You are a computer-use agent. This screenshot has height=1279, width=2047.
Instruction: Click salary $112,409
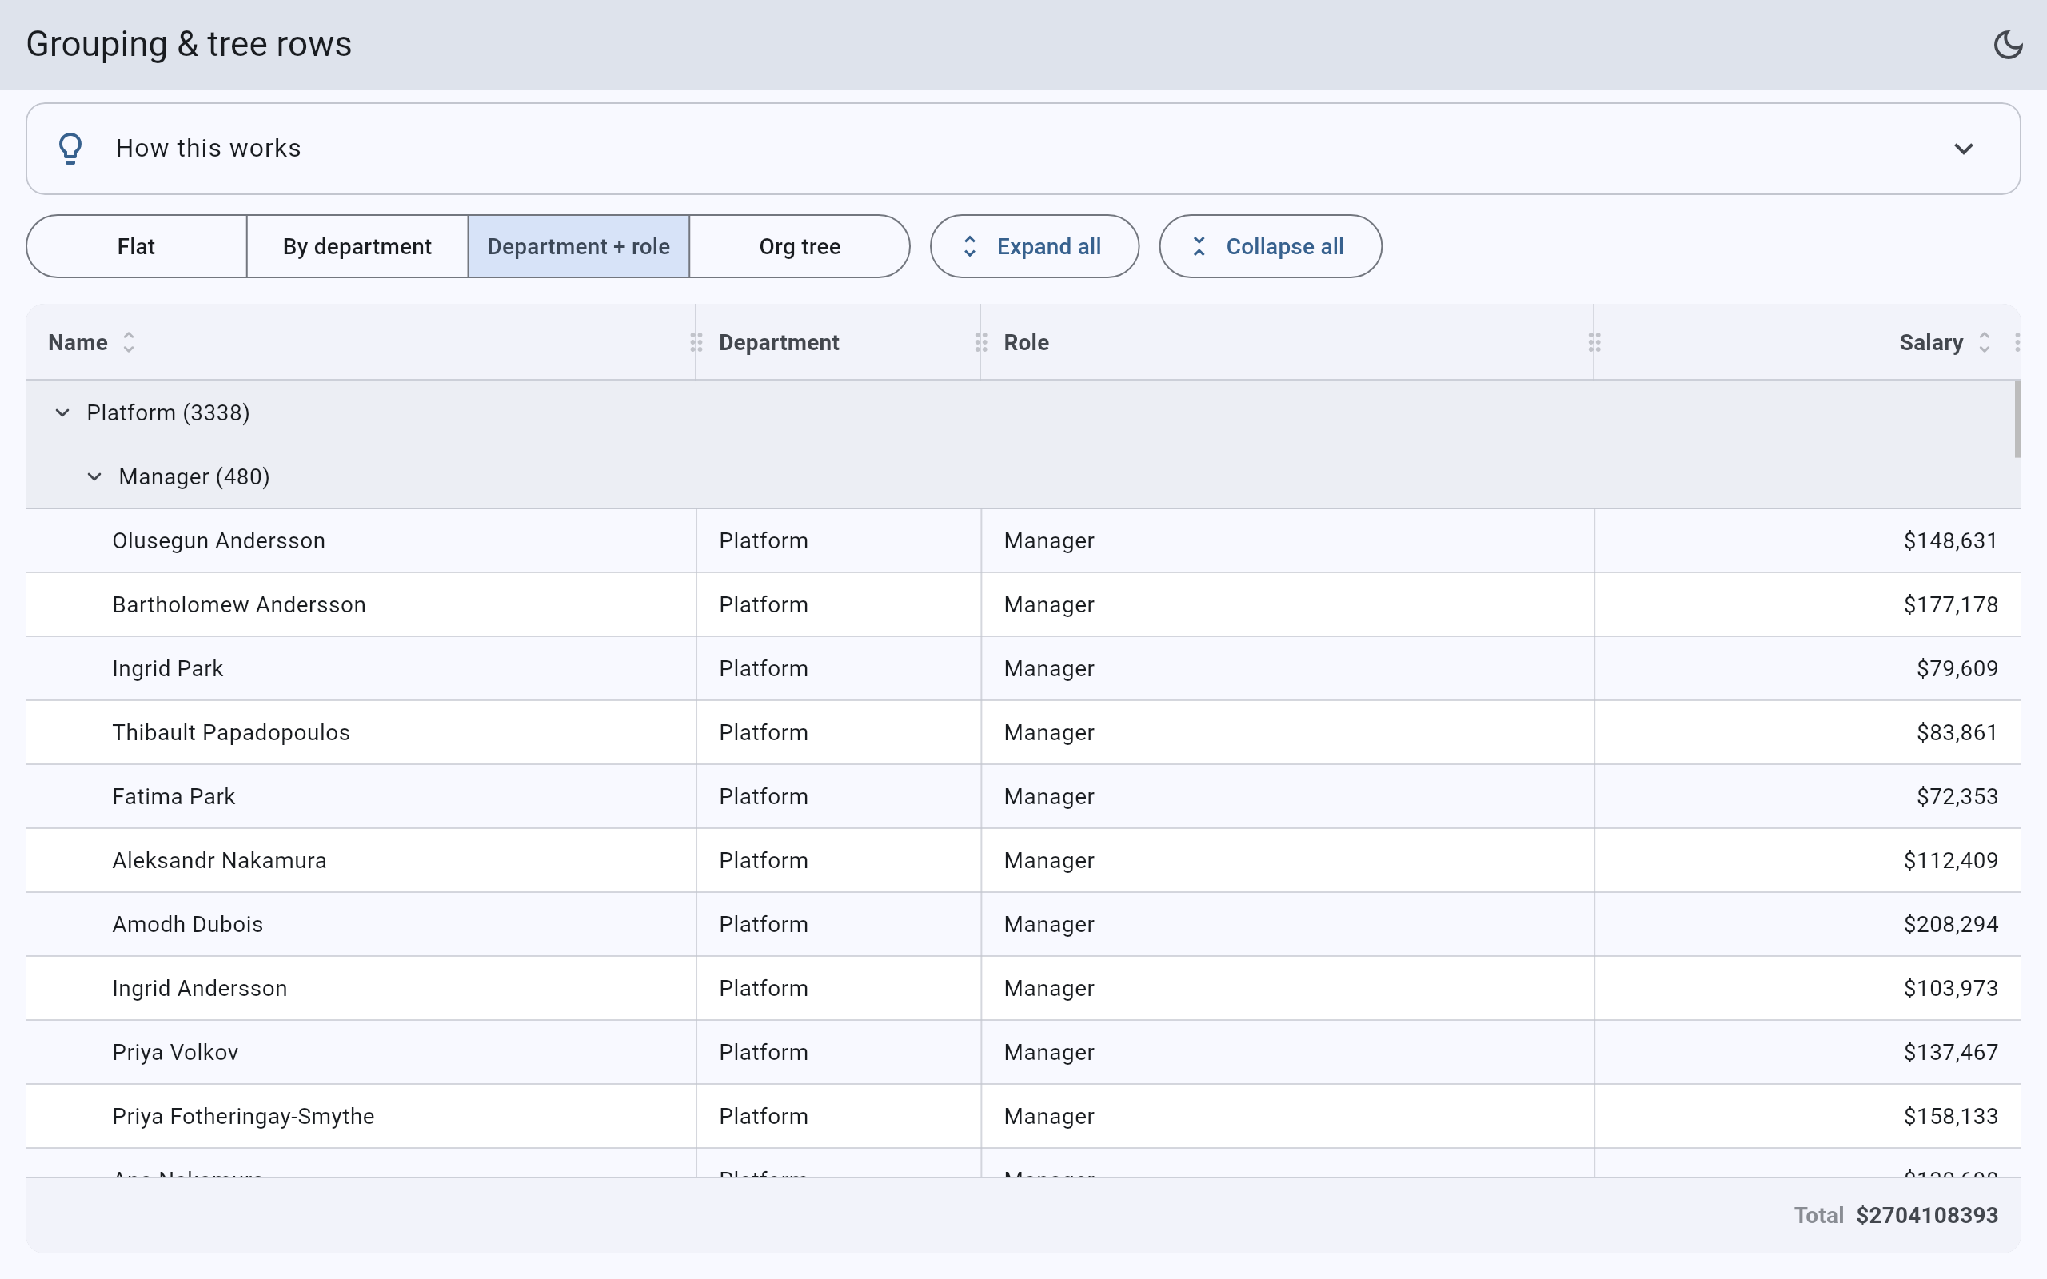pyautogui.click(x=1950, y=860)
